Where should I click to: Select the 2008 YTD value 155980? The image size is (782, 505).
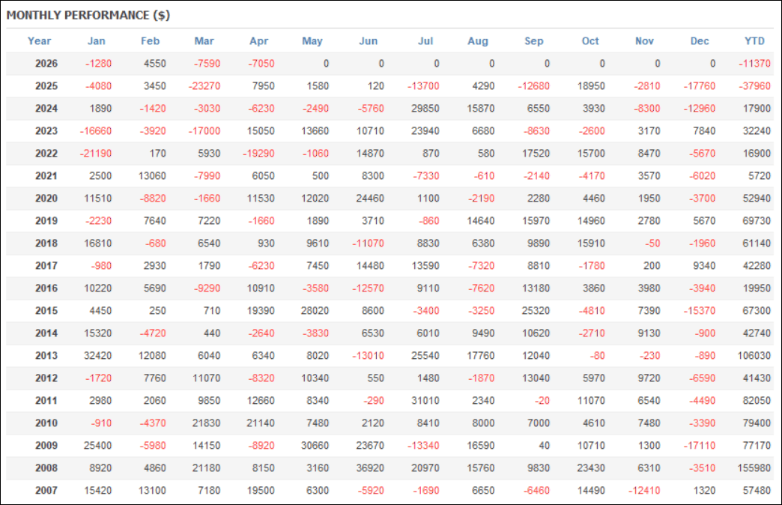coord(754,468)
